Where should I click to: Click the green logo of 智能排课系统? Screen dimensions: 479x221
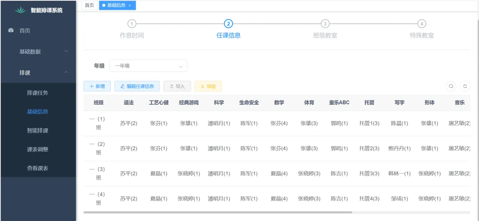pyautogui.click(x=20, y=10)
